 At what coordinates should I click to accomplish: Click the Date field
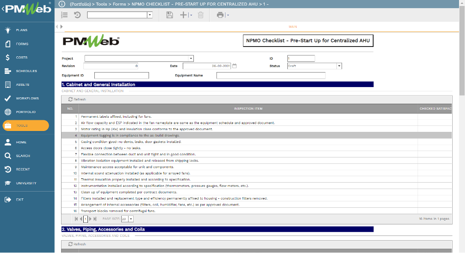pyautogui.click(x=207, y=66)
